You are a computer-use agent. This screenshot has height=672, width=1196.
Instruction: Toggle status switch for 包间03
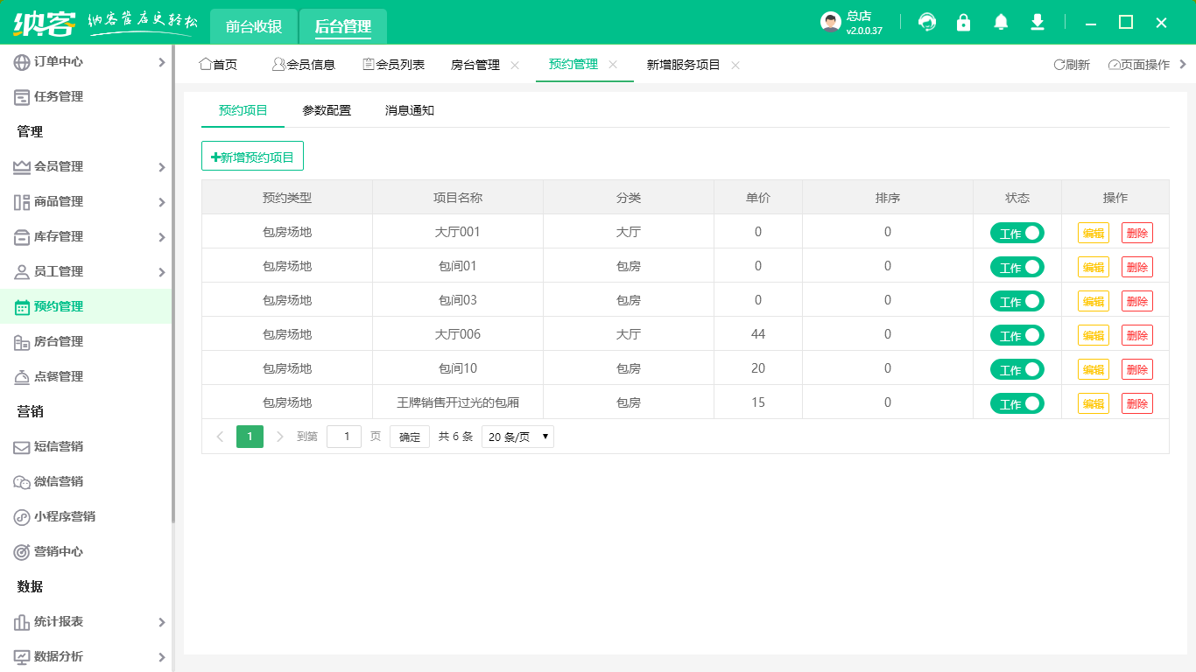pos(1017,301)
